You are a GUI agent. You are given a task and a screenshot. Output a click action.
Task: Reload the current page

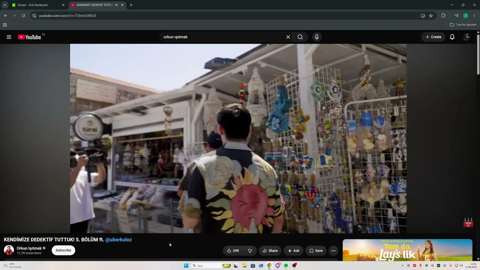[23, 16]
